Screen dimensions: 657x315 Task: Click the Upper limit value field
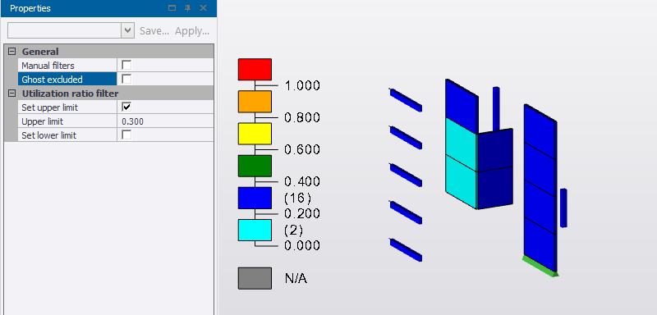click(166, 121)
